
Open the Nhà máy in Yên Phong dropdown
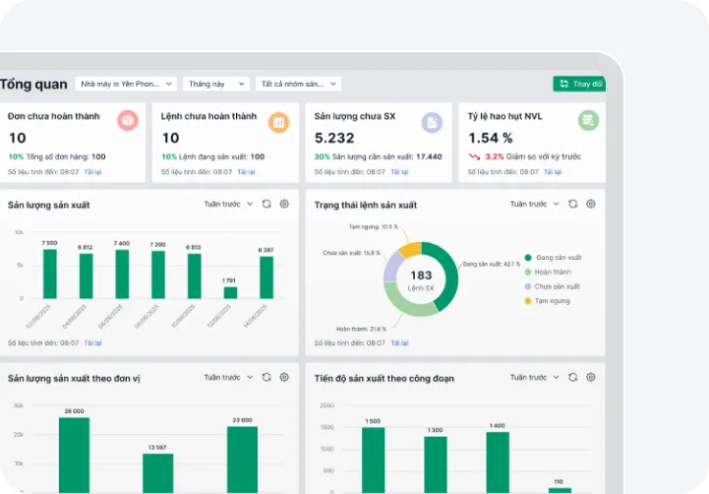coord(127,85)
